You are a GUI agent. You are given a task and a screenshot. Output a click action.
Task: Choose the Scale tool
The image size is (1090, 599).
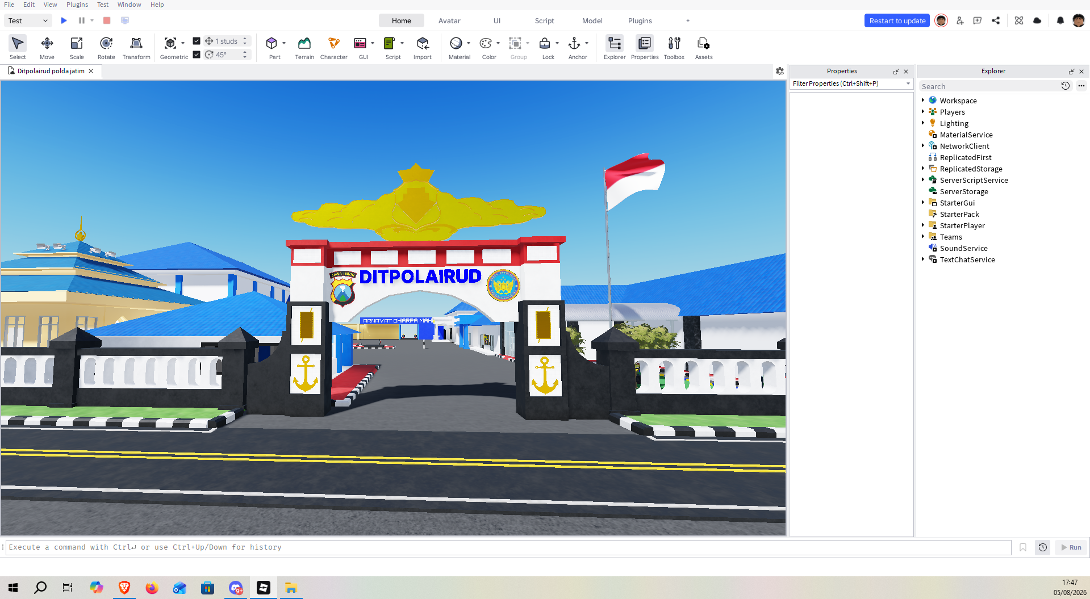point(77,48)
